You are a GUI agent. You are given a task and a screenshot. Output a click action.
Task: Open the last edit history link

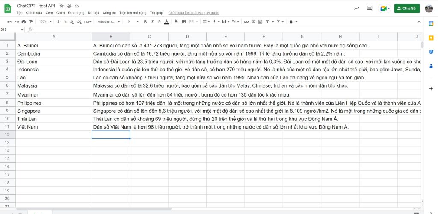point(188,13)
